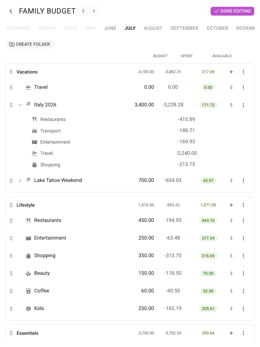Image resolution: width=260 pixels, height=347 pixels.
Task: Expand the Lake Tahoe Weekend category
Action: pos(20,181)
